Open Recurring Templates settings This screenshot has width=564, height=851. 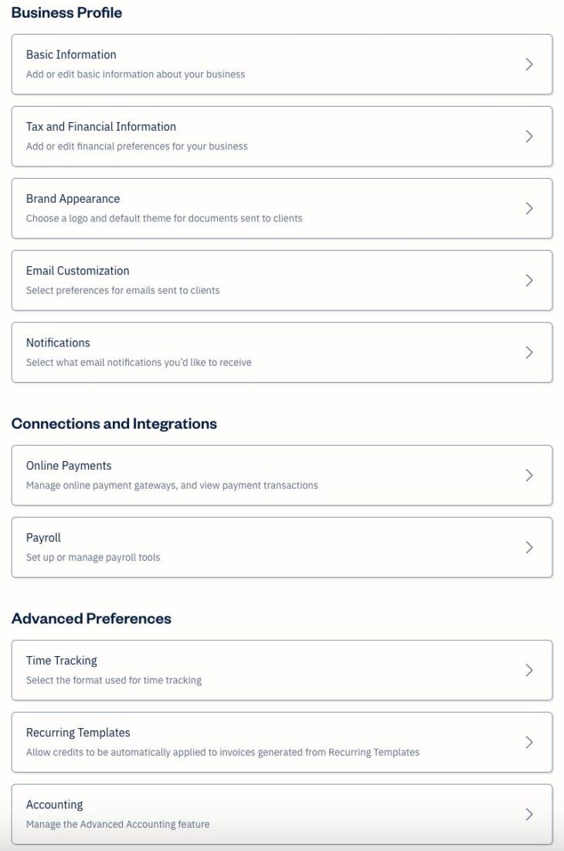(282, 742)
